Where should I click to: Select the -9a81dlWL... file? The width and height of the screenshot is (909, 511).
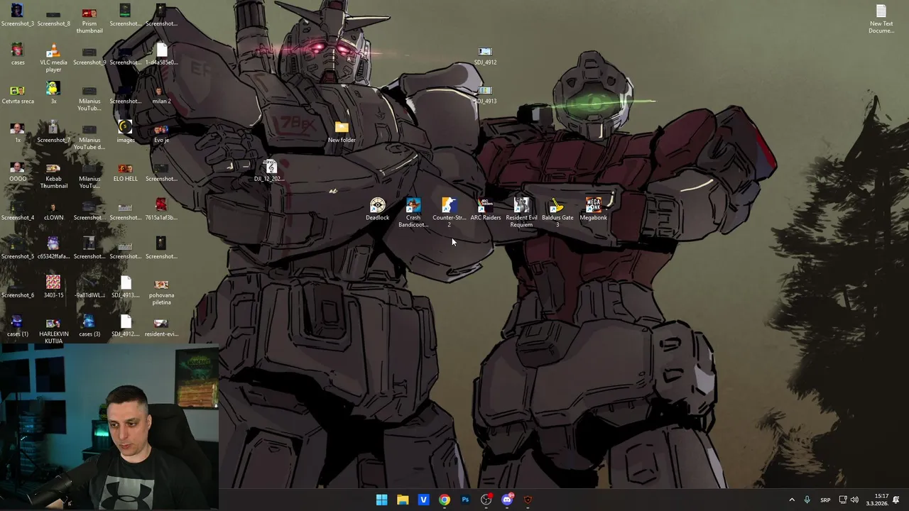[89, 287]
